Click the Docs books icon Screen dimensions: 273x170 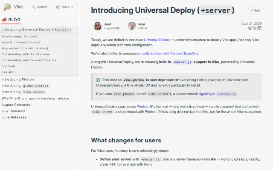(58, 7)
